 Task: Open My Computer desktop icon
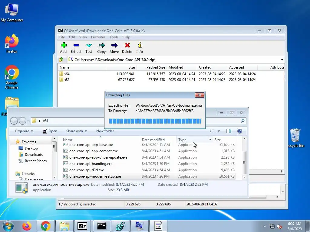[12, 12]
